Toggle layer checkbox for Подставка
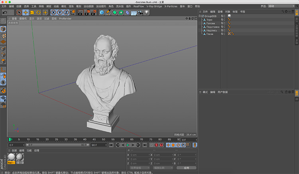Image resolution: width=299 pixels, height=174 pixels. pyautogui.click(x=222, y=27)
